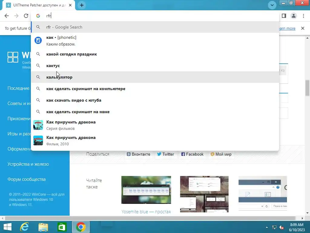Open the tab search dropdown arrow
Image resolution: width=310 pixels, height=233 pixels.
[x=272, y=5]
